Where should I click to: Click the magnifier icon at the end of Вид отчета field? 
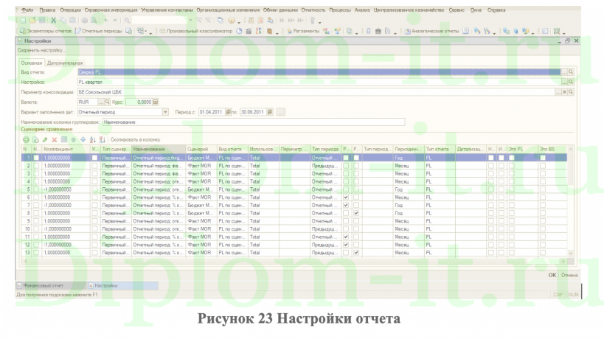click(571, 72)
